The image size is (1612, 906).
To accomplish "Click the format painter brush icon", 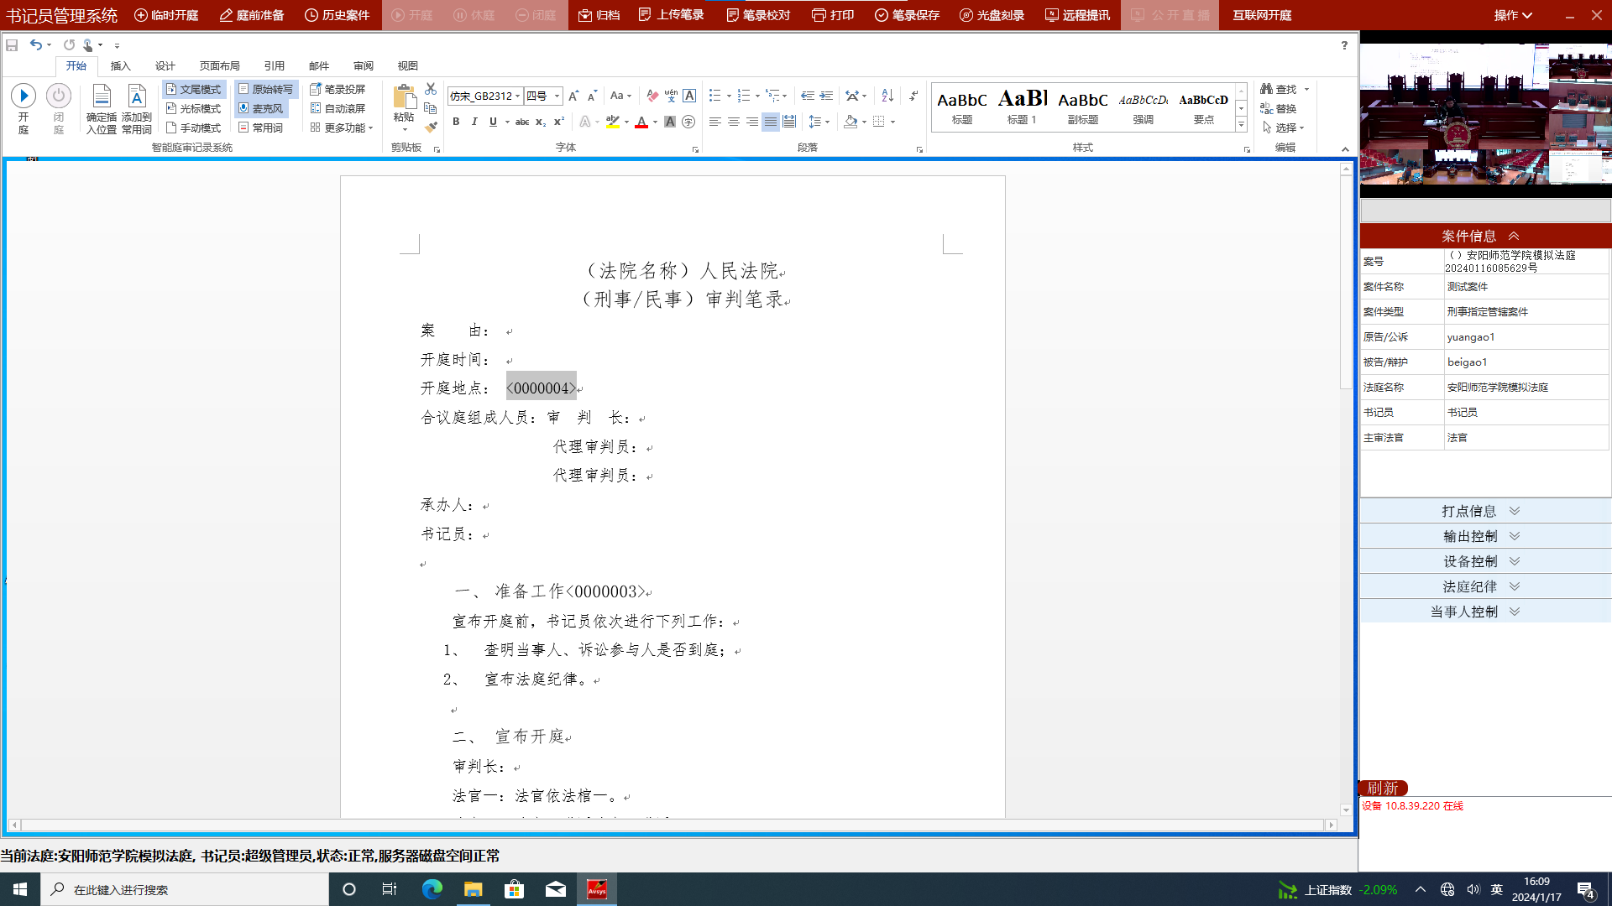I will click(x=431, y=128).
